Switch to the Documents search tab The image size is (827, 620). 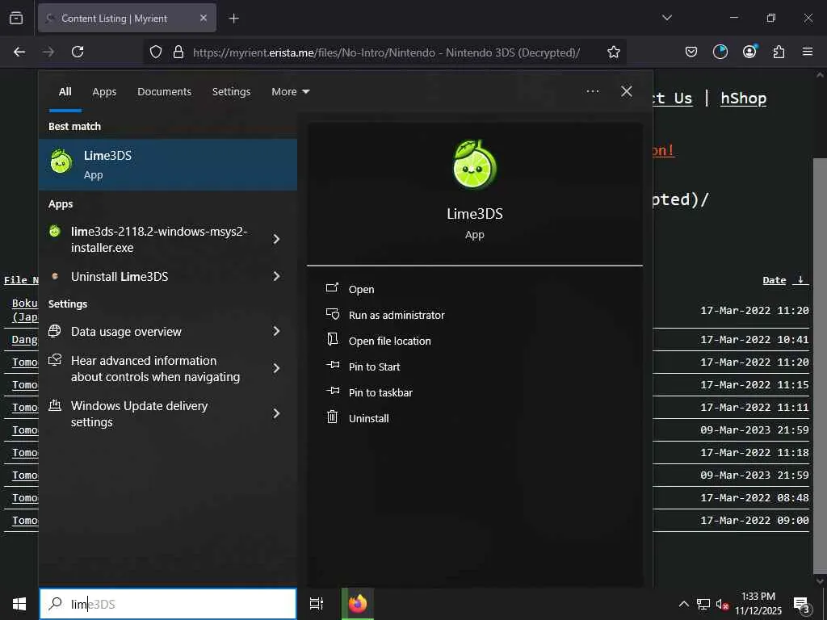pos(165,92)
